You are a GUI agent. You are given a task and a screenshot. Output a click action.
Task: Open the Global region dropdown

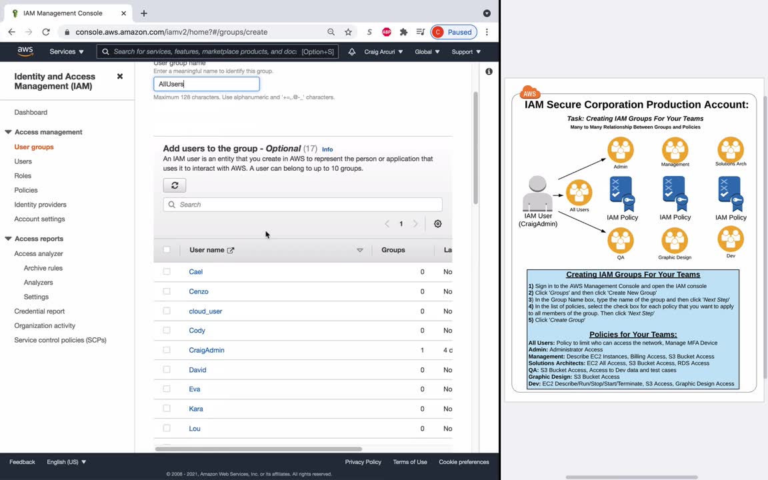(427, 51)
